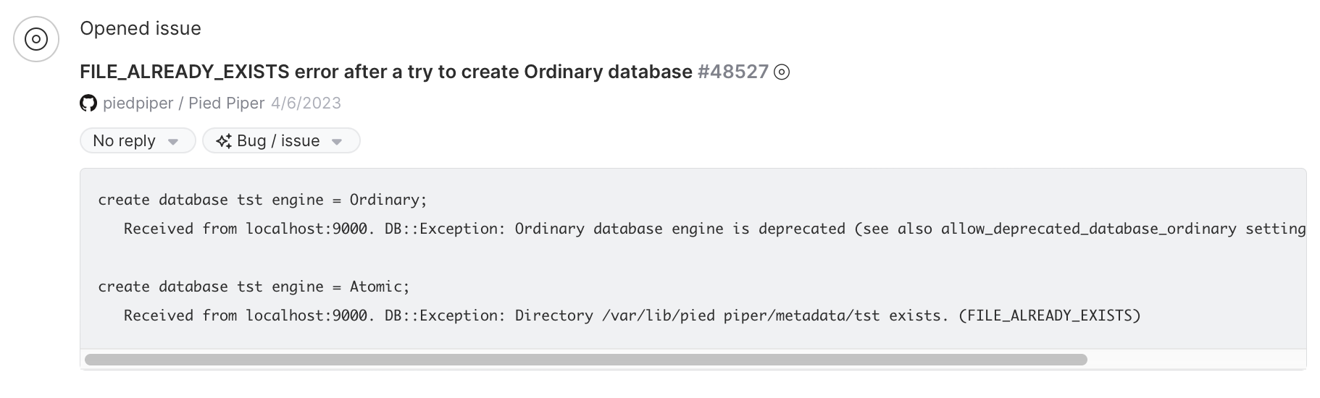Open the Bug / issue dropdown label
Screen dimensions: 1320x398
coord(278,141)
